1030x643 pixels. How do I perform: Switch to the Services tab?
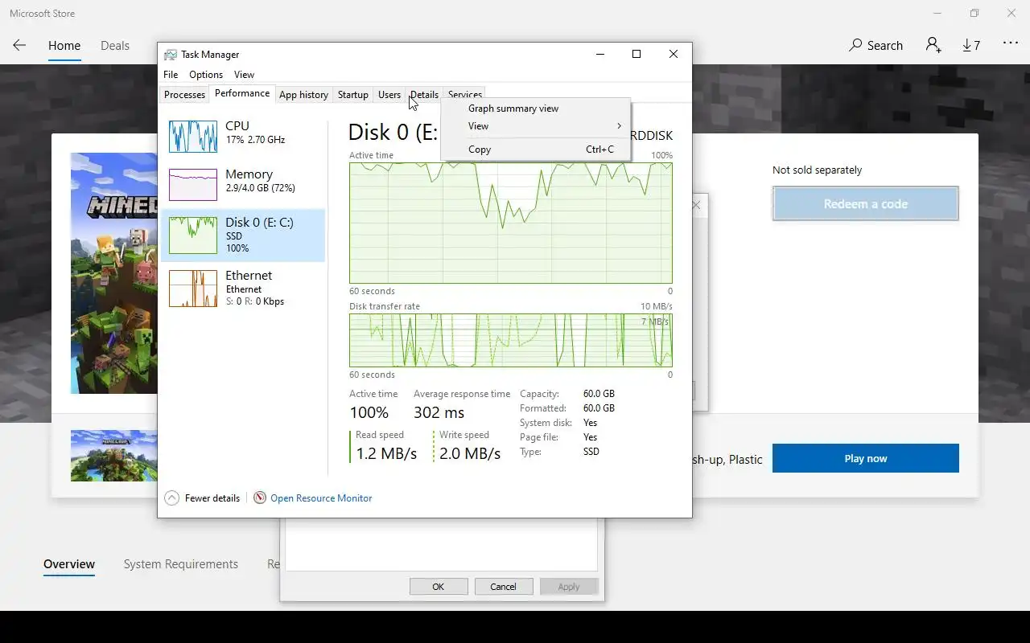point(465,95)
